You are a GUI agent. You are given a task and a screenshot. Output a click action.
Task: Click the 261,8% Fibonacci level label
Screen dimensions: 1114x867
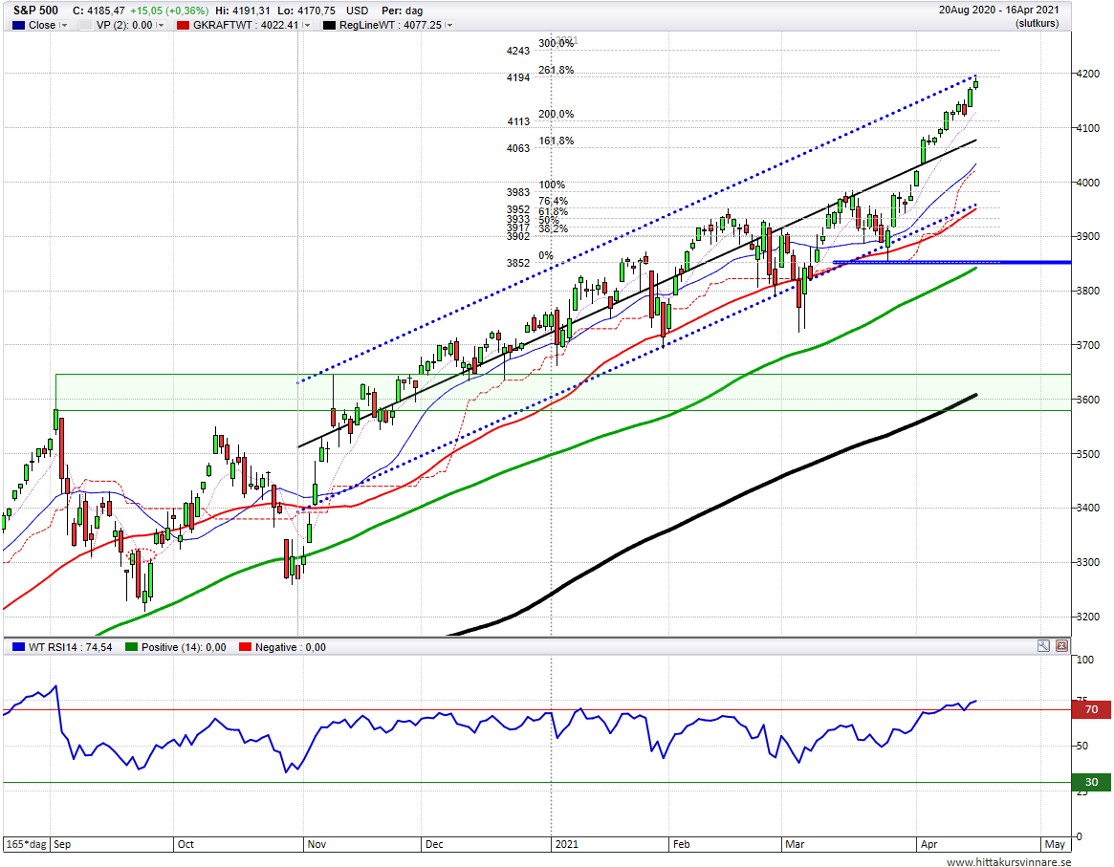coord(557,70)
